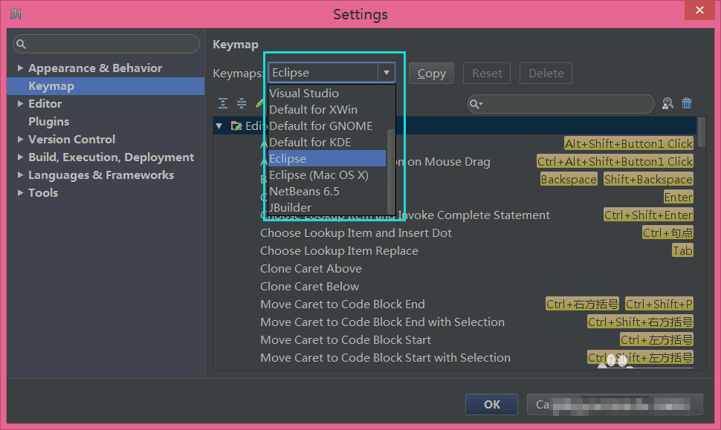Choose Default for GNOME keymap
This screenshot has width=721, height=430.
coord(327,126)
